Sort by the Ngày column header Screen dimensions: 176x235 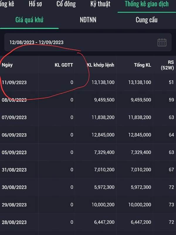(7, 65)
